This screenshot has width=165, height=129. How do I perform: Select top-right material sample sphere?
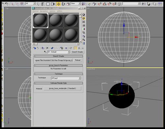tap(71, 20)
